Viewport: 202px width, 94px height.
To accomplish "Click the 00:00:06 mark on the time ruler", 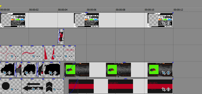I will tap(92, 10).
